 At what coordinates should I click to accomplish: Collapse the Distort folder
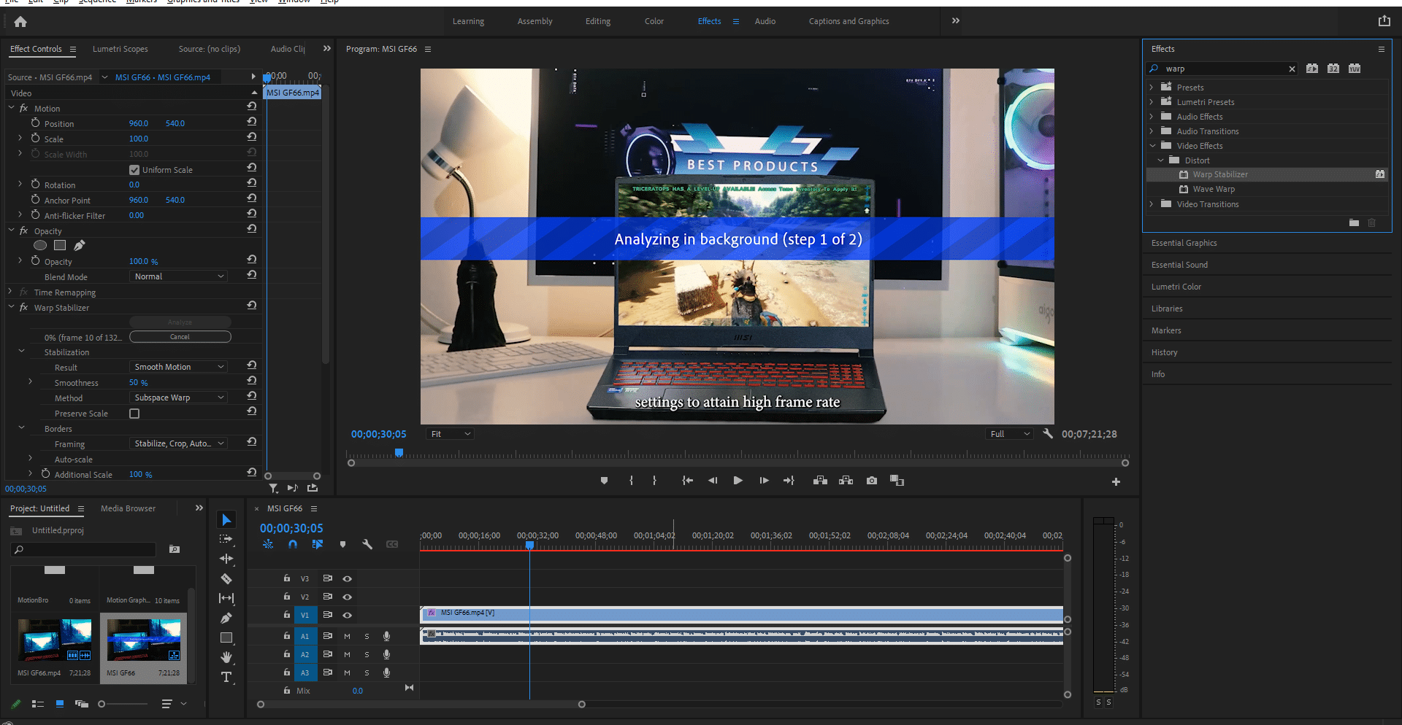click(x=1161, y=160)
